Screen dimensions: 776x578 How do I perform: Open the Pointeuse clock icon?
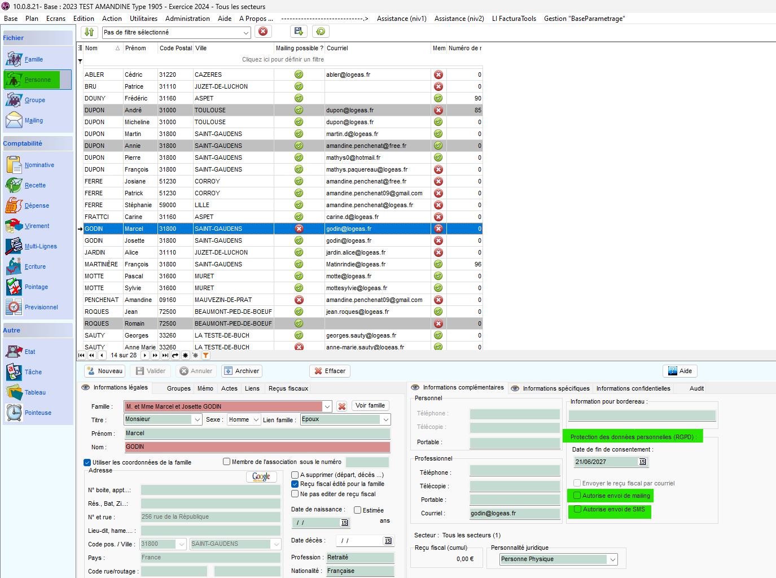(x=14, y=413)
